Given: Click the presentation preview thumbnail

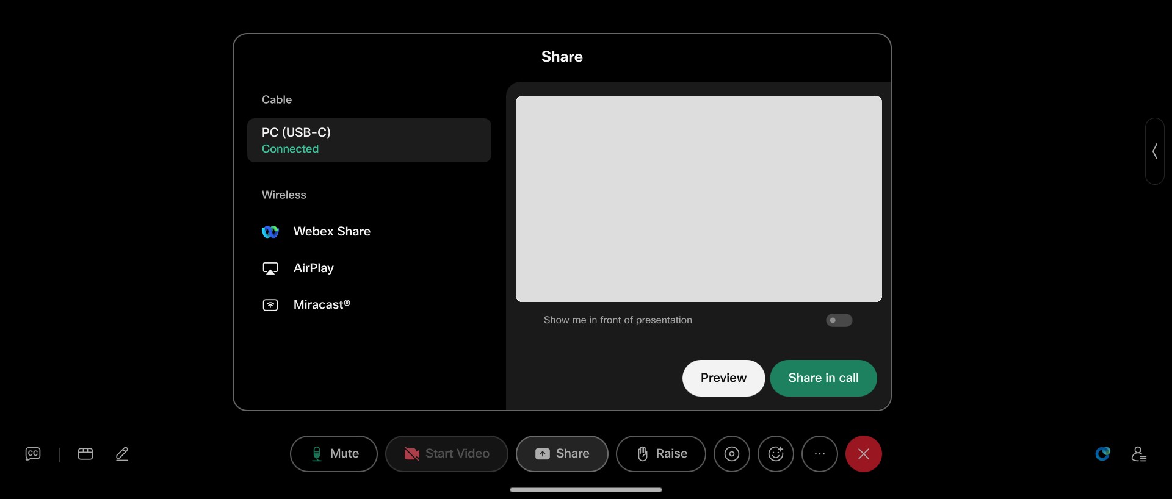Looking at the screenshot, I should (699, 199).
